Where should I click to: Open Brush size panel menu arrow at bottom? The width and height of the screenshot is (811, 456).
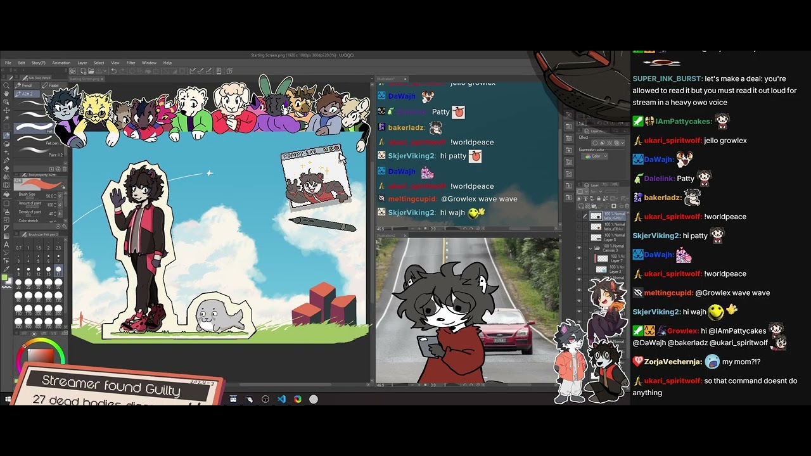(65, 326)
